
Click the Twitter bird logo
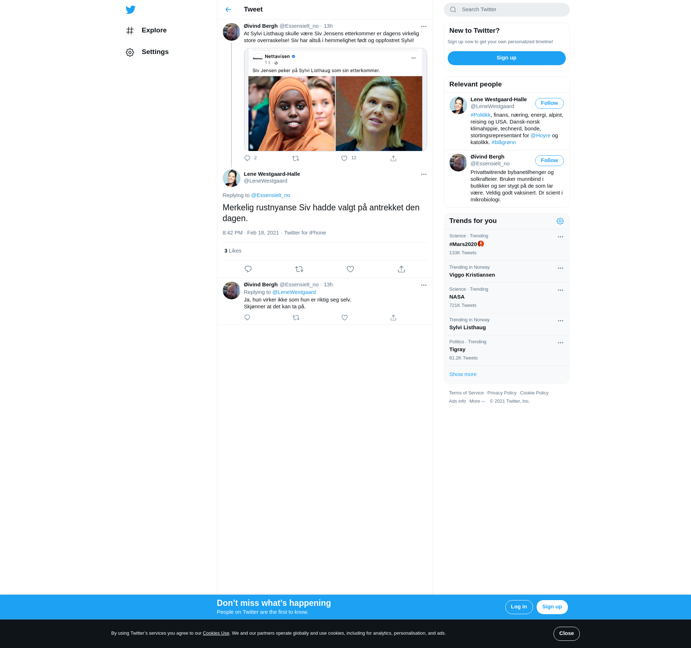point(131,10)
